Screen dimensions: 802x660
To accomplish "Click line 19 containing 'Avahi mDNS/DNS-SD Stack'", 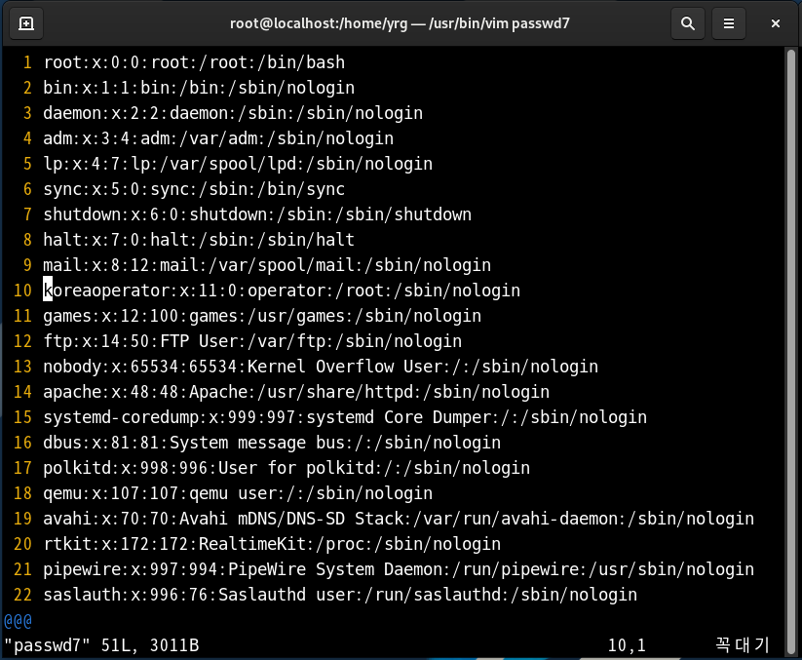I will [399, 519].
